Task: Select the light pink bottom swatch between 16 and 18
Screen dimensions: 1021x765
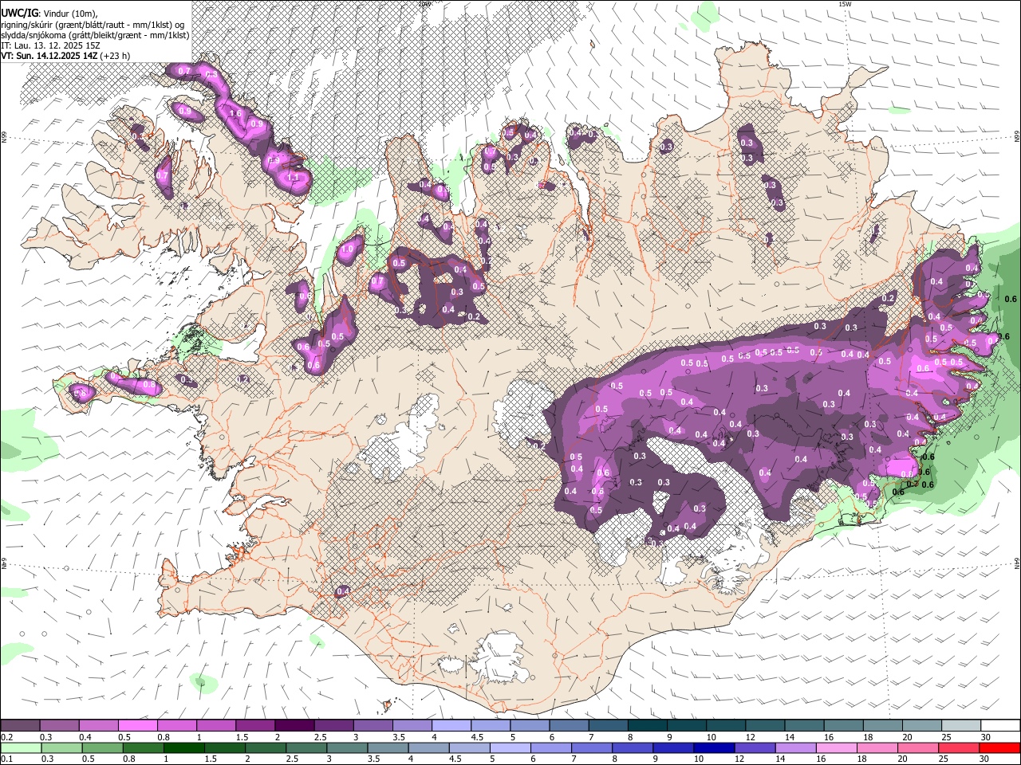Action: [x=837, y=747]
